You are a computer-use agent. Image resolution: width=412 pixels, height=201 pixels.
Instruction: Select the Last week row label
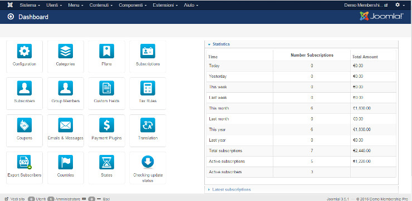[x=218, y=98]
